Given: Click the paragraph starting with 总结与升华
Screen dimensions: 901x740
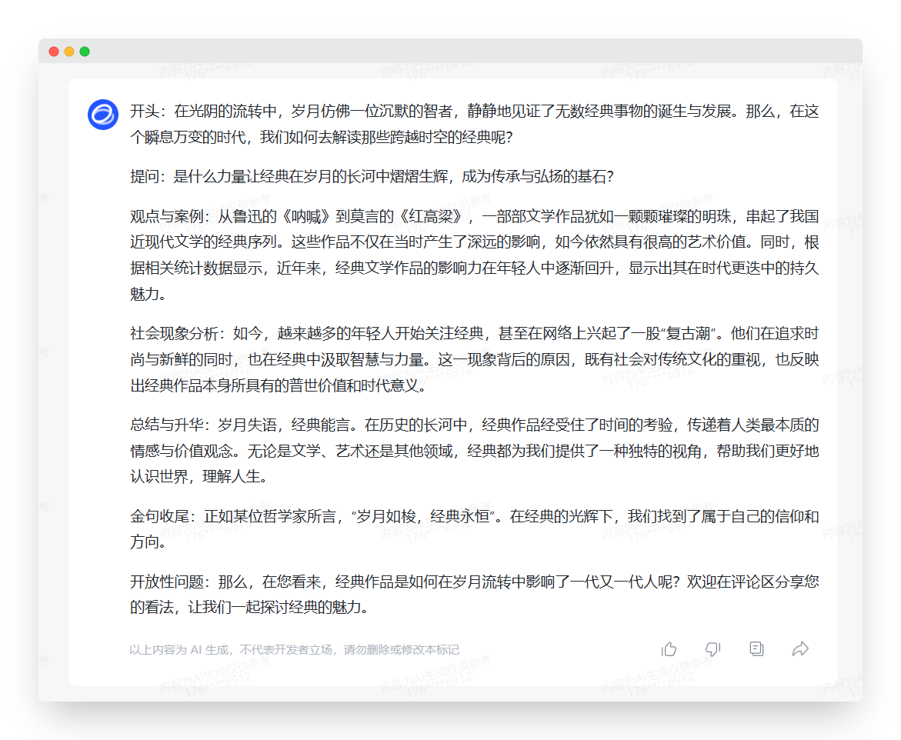Looking at the screenshot, I should tap(475, 451).
